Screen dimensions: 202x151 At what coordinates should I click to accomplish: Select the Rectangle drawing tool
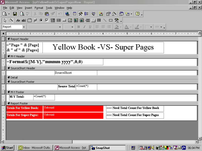(111, 20)
